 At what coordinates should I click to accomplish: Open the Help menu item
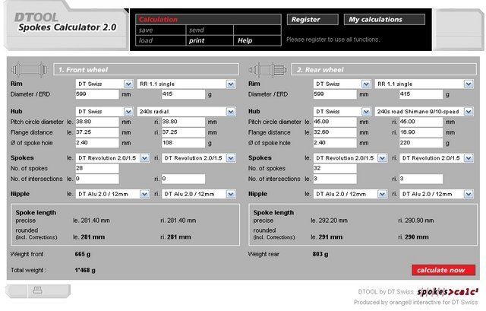point(257,40)
